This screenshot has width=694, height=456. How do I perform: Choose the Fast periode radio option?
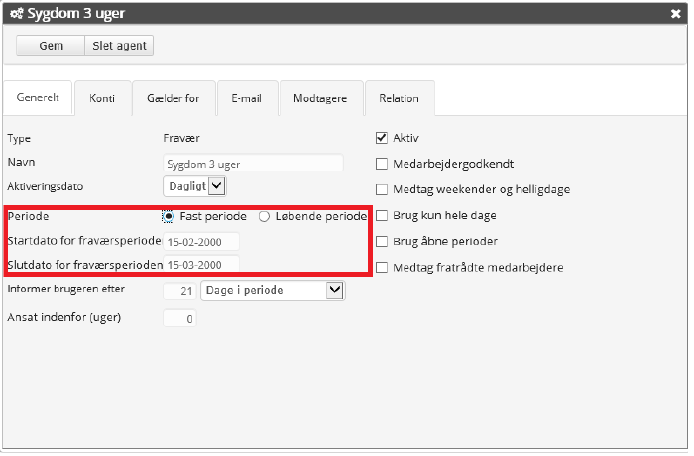(x=169, y=216)
